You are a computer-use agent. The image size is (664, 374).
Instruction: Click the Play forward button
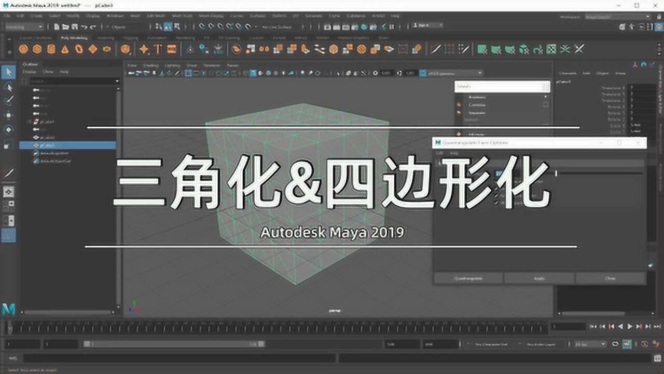[630, 327]
